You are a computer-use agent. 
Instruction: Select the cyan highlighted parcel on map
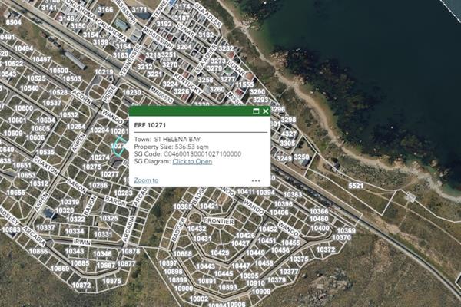click(118, 147)
